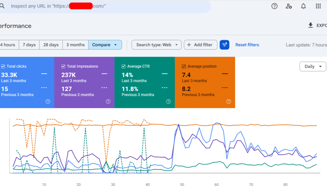The image size is (327, 189).
Task: Toggle the Total impressions checkbox
Action: [63, 66]
